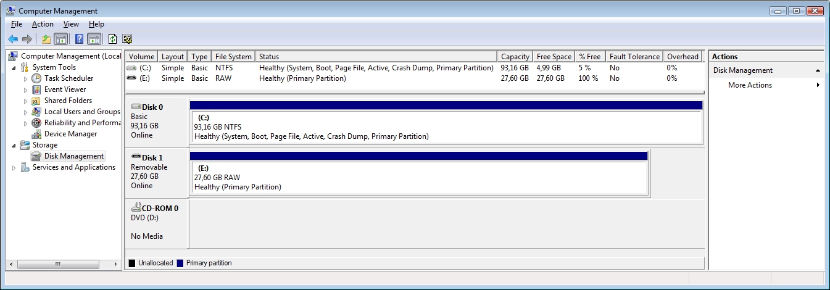Open the File menu
830x290 pixels.
(x=17, y=24)
